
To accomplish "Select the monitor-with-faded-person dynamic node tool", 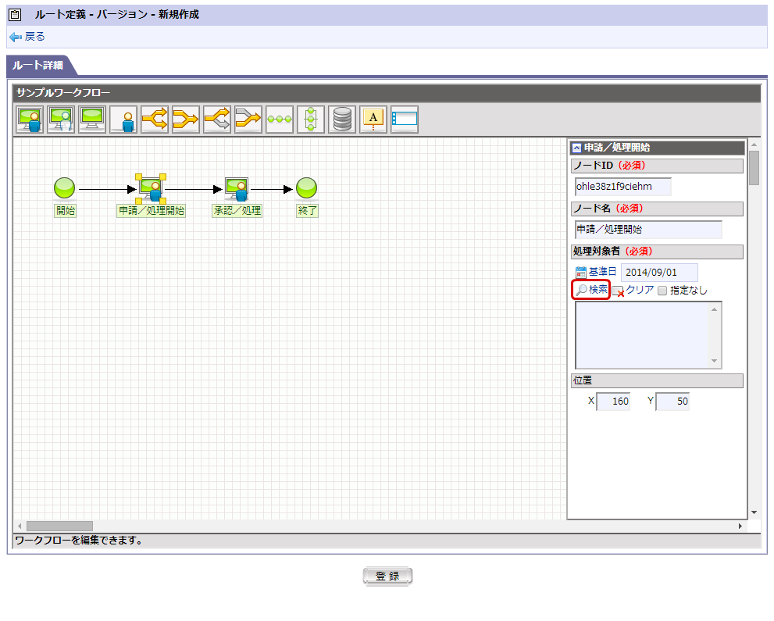I will pyautogui.click(x=61, y=120).
